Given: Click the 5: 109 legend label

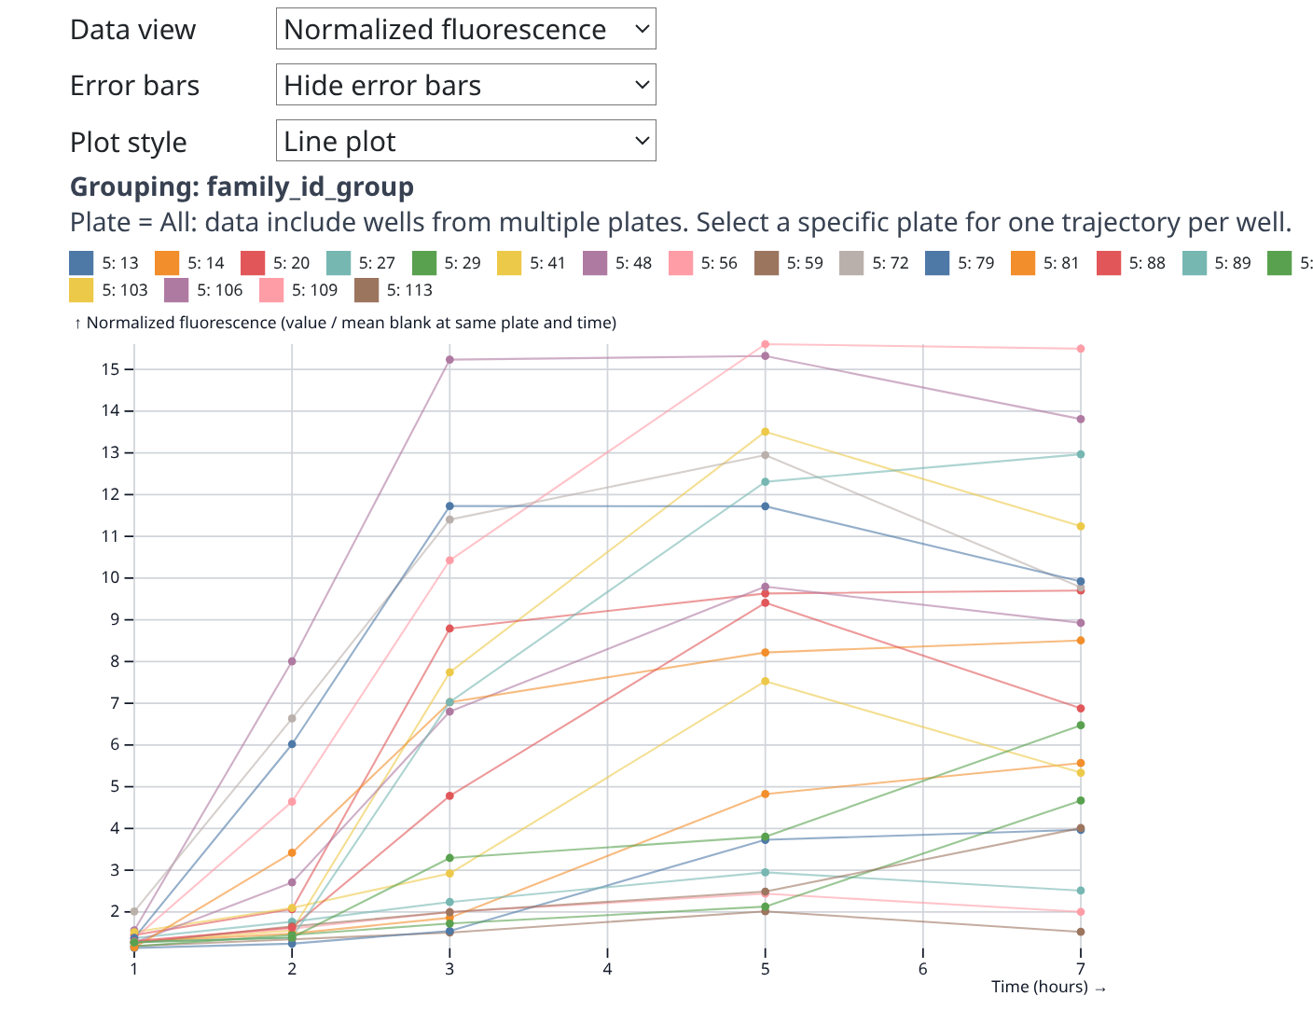Looking at the screenshot, I should coord(314,290).
